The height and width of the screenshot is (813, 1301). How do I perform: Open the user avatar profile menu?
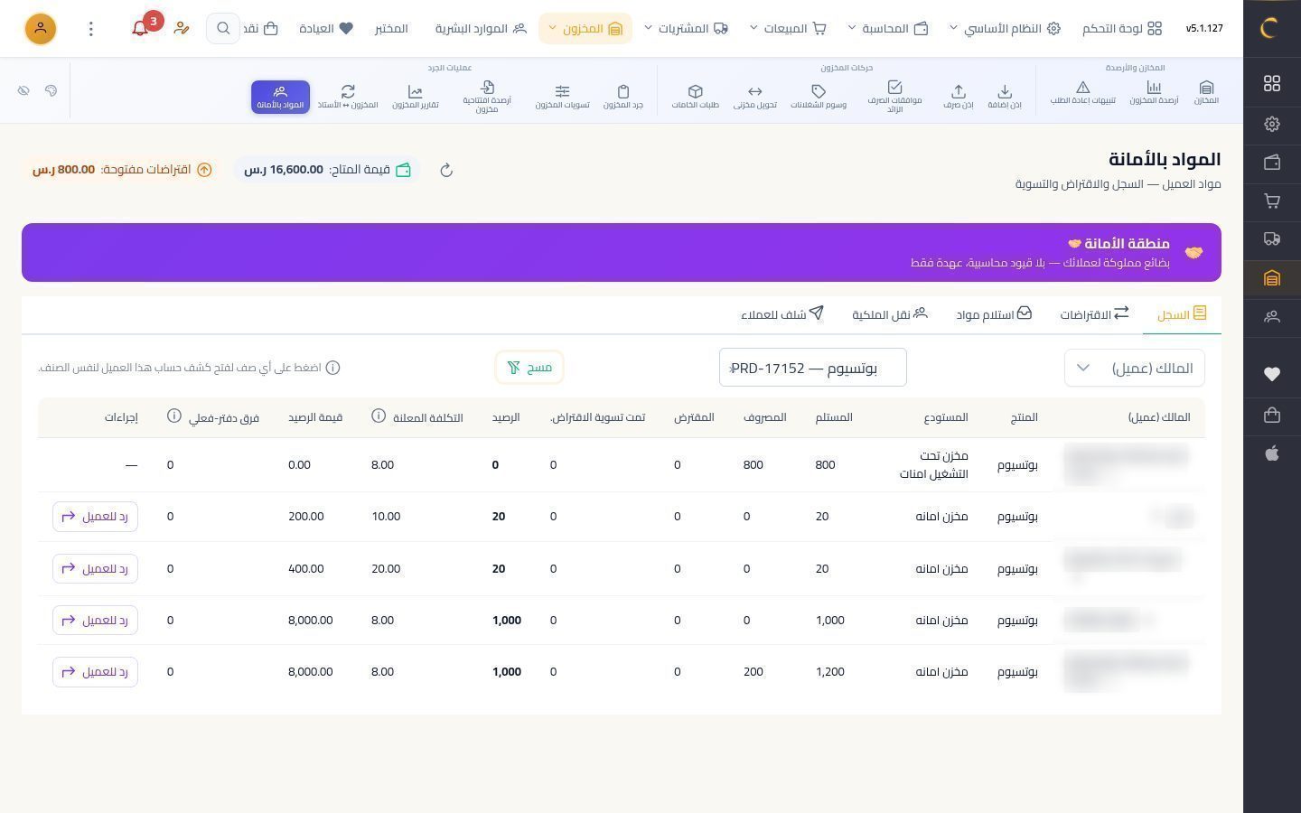tap(41, 29)
